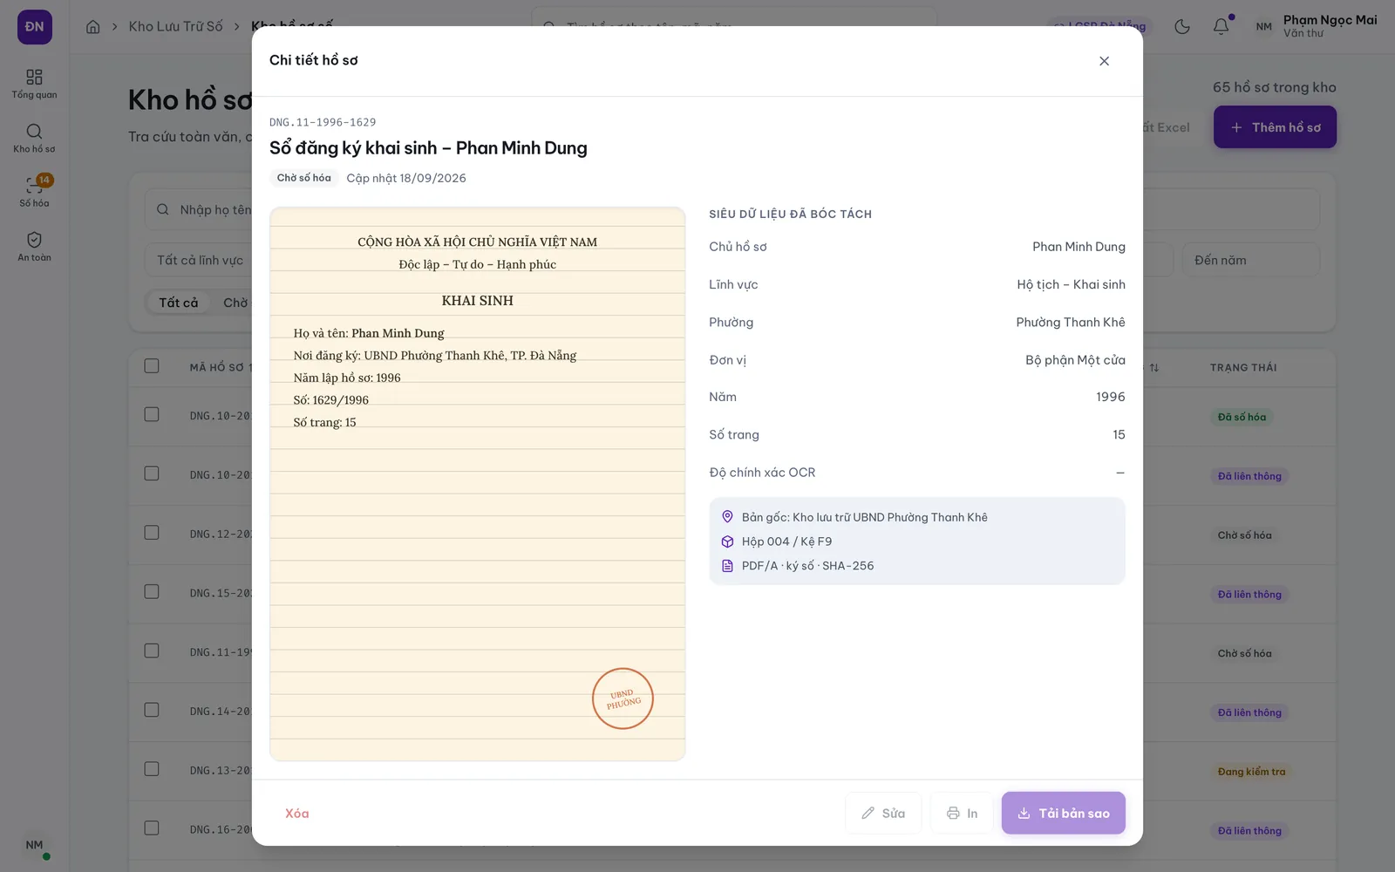
Task: Click record code DNG.11-1996-1629
Action: (x=323, y=123)
